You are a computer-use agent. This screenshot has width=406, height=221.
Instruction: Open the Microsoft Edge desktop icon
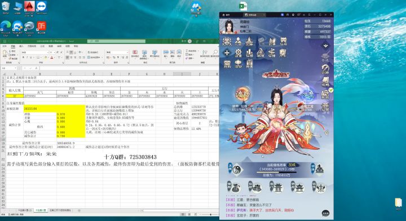pyautogui.click(x=6, y=28)
